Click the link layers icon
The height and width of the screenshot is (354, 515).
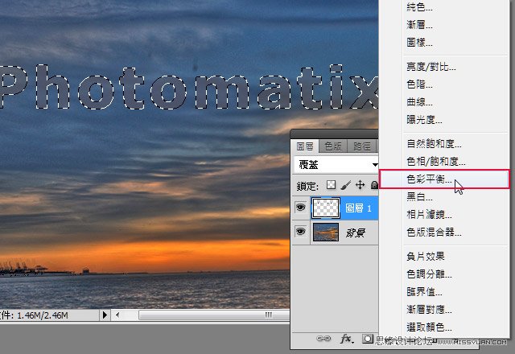[x=323, y=339]
